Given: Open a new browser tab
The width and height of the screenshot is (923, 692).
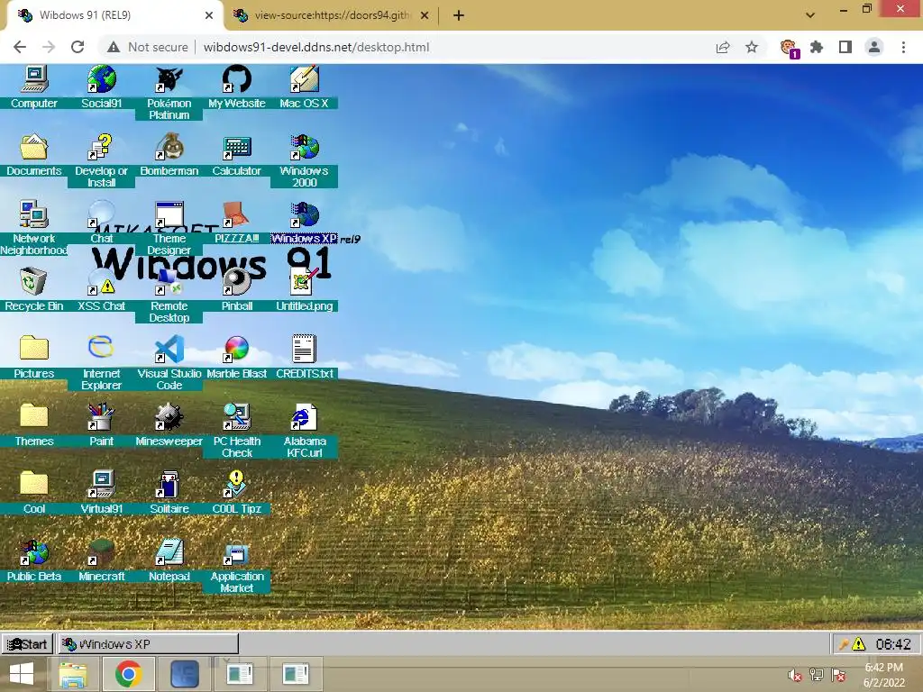Looking at the screenshot, I should 459,16.
